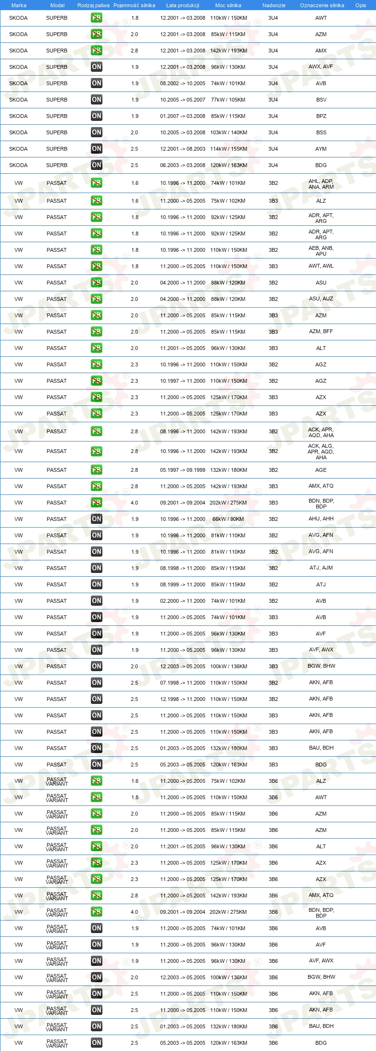This screenshot has width=376, height=1051.
Task: Click petrol icon in PASSAT AEB, ANB, APU row
Action: 97,250
